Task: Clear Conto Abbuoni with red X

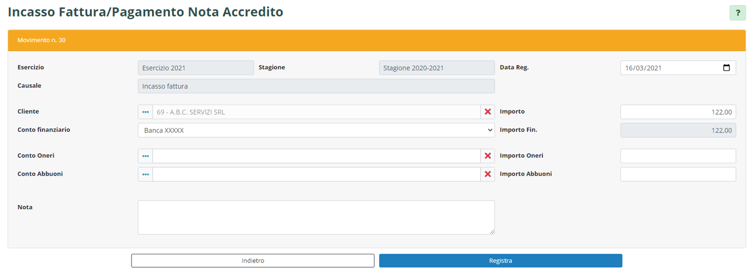Action: 487,175
